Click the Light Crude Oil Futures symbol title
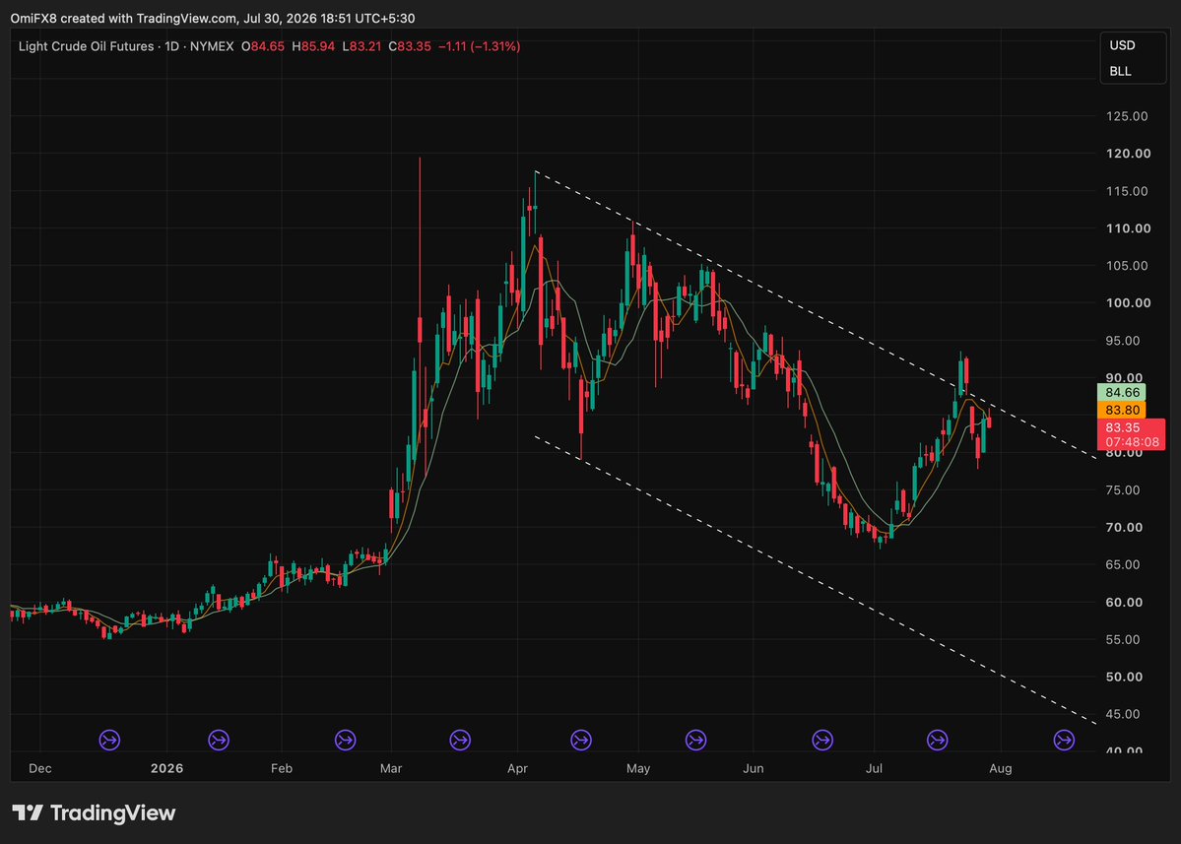Screen dimensions: 1181x844 pyautogui.click(x=86, y=46)
